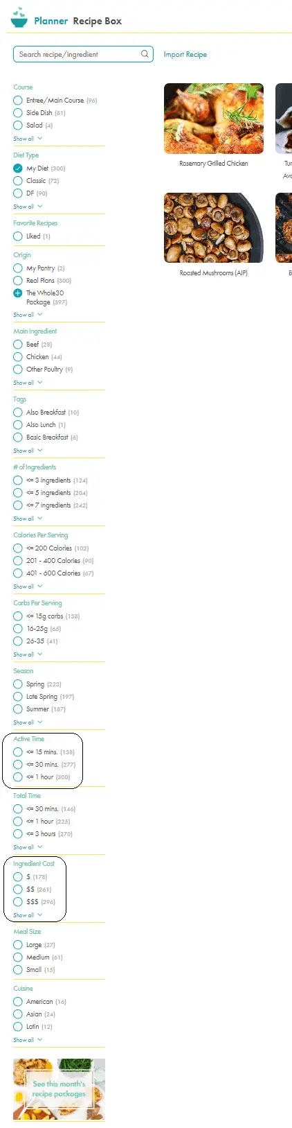Click the Import Recipe link
292x1128 pixels.
point(185,54)
